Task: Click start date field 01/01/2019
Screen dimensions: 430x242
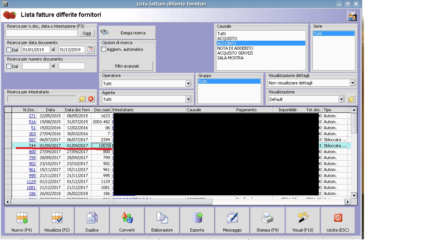Action: pyautogui.click(x=36, y=50)
